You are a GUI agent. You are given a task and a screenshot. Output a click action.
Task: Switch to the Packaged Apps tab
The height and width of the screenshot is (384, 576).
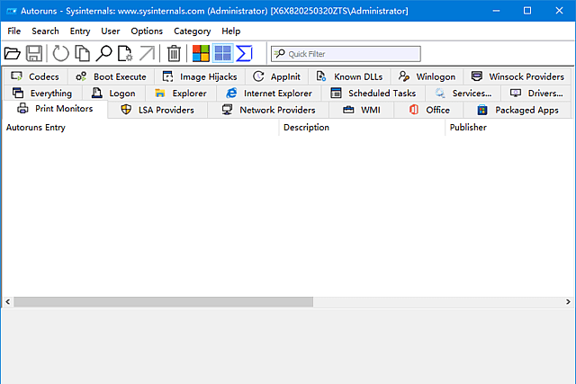[517, 110]
